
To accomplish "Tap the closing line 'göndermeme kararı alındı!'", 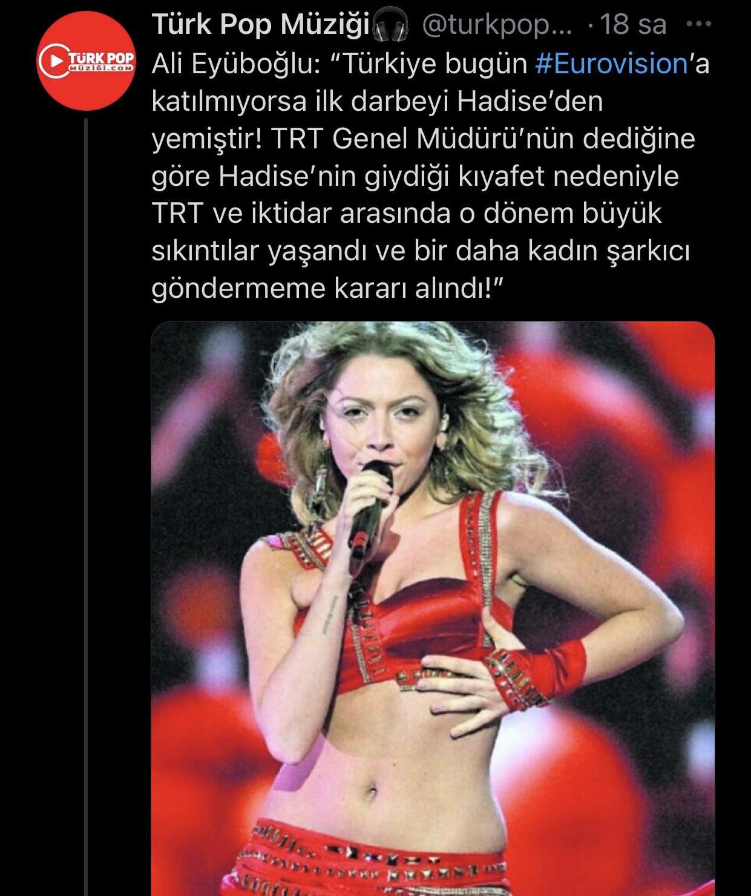I will (x=329, y=289).
